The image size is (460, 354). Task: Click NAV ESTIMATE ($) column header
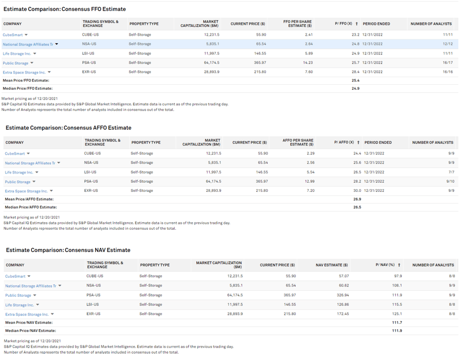point(332,265)
